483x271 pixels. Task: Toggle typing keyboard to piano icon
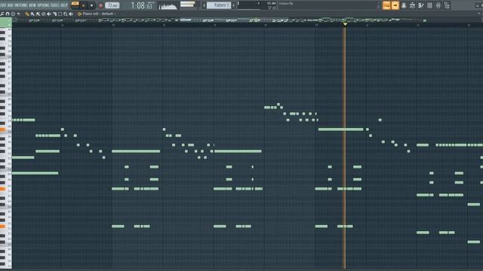[386, 5]
